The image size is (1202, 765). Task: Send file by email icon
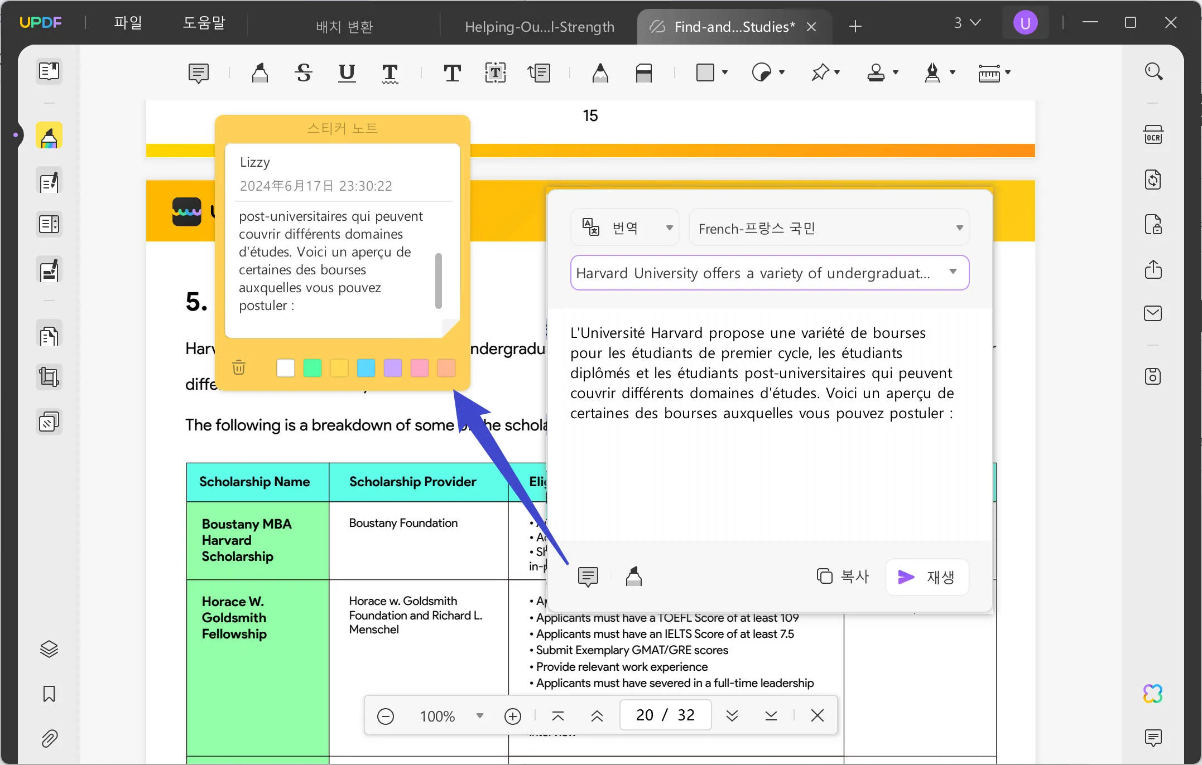pos(1153,313)
